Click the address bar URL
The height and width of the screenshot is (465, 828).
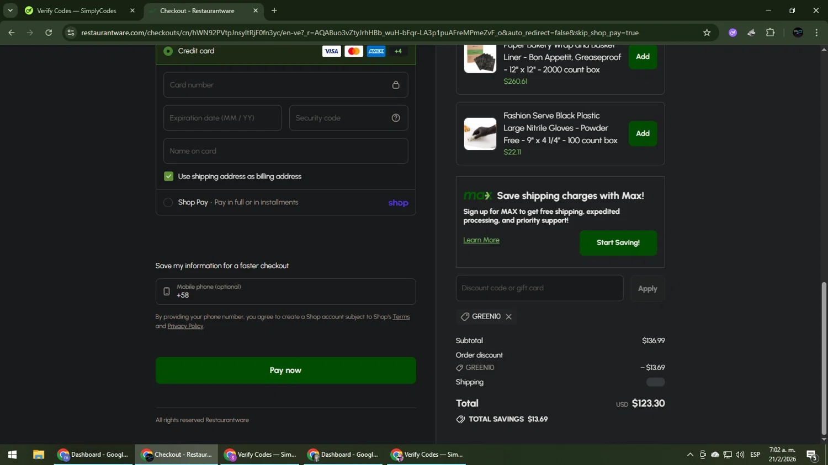pos(360,33)
